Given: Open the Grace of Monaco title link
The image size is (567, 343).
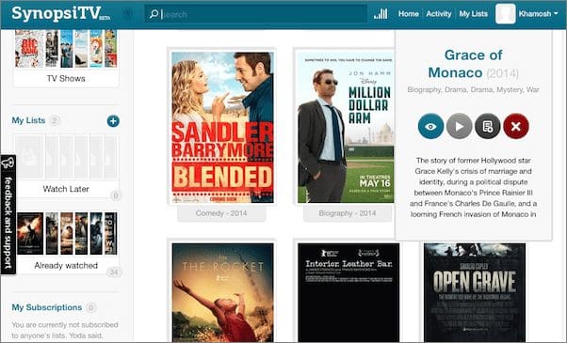Looking at the screenshot, I should point(473,64).
